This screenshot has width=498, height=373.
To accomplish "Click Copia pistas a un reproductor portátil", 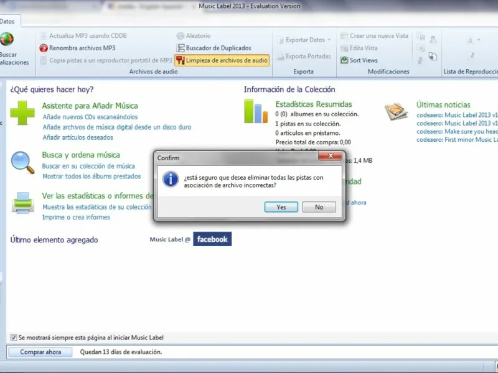I will (111, 60).
